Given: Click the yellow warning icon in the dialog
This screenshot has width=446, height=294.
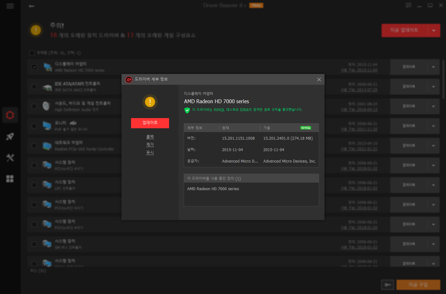Looking at the screenshot, I should [x=150, y=102].
